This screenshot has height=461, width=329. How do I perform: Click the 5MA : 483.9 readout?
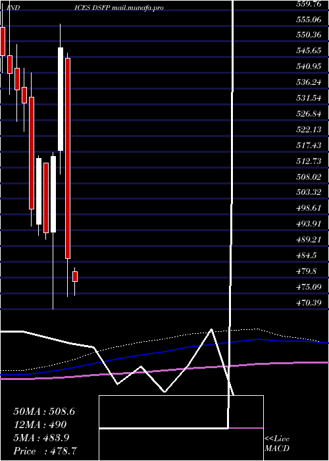coord(41,438)
